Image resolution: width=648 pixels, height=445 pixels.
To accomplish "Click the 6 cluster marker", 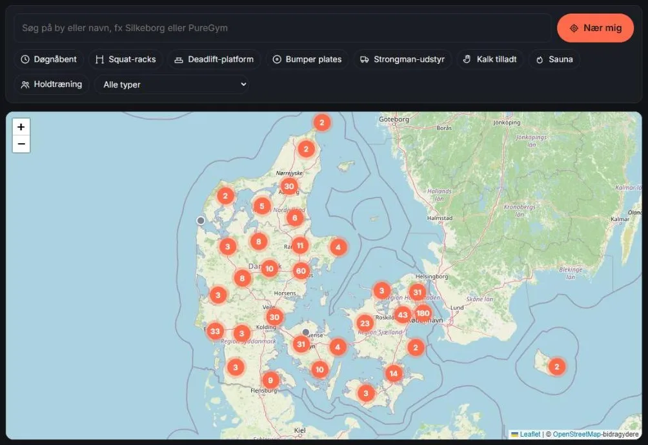I will 295,218.
